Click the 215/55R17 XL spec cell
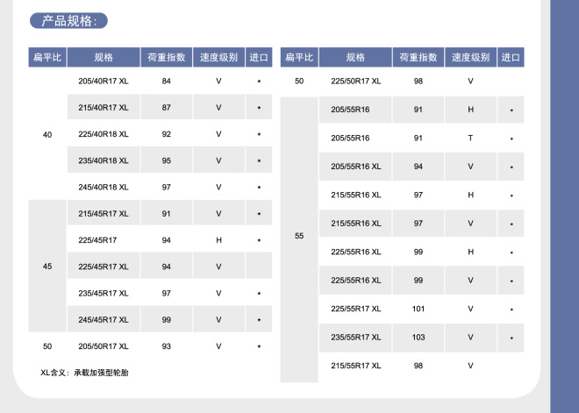This screenshot has width=579, height=413. pos(356,366)
